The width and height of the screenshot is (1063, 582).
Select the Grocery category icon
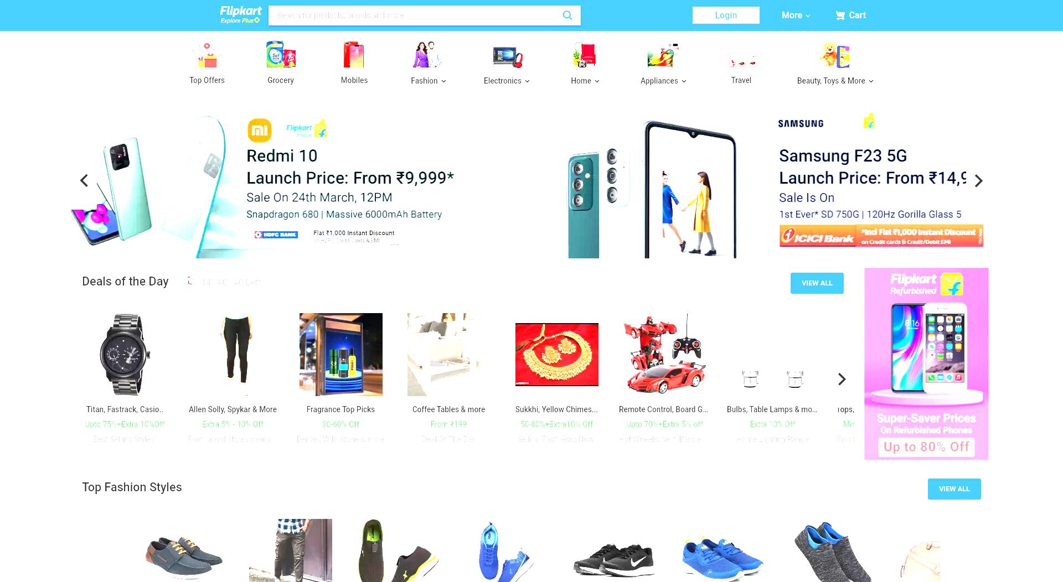click(x=281, y=55)
